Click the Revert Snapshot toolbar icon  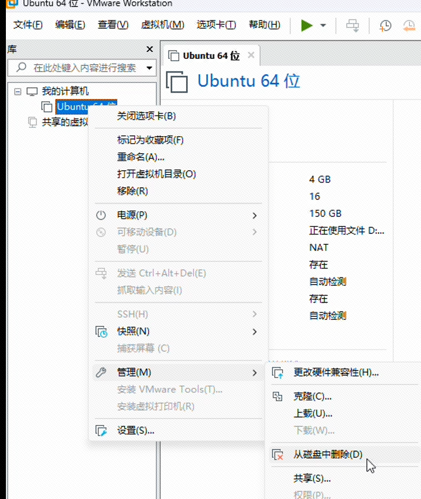[409, 25]
